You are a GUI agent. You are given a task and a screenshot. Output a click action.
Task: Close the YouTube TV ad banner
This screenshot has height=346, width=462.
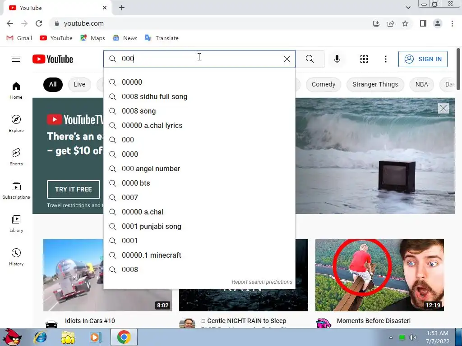443,108
